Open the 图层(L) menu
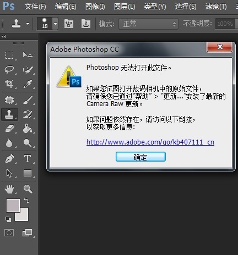This screenshot has width=238, height=255. 125,7
